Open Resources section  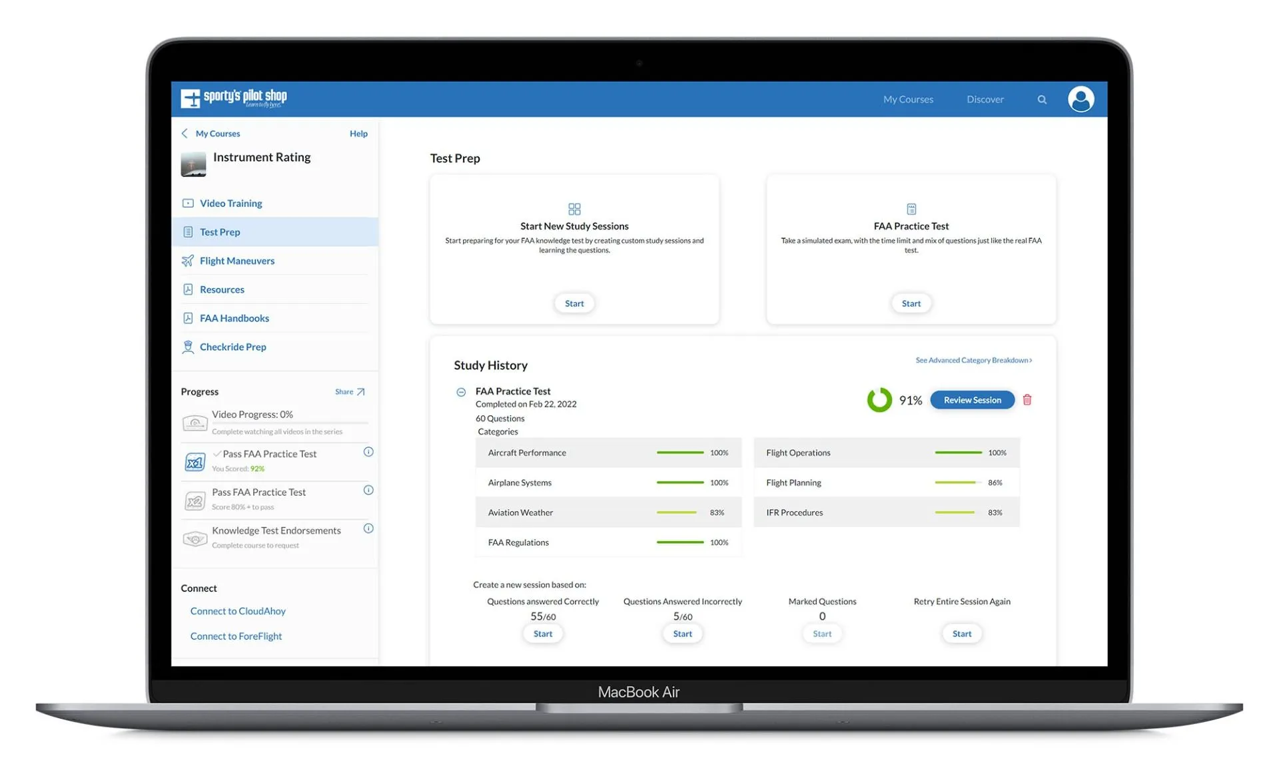[222, 289]
